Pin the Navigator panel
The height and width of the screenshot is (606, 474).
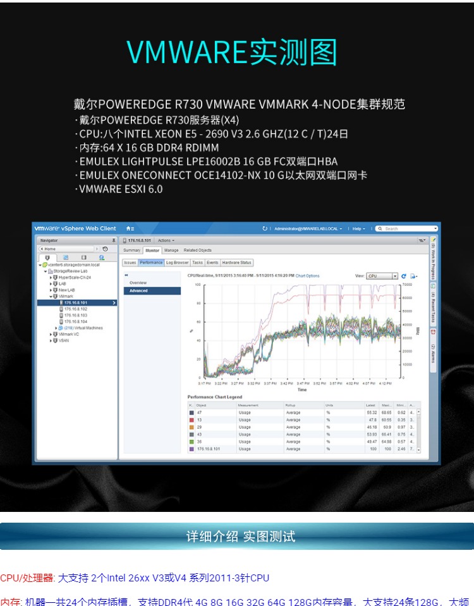point(114,241)
